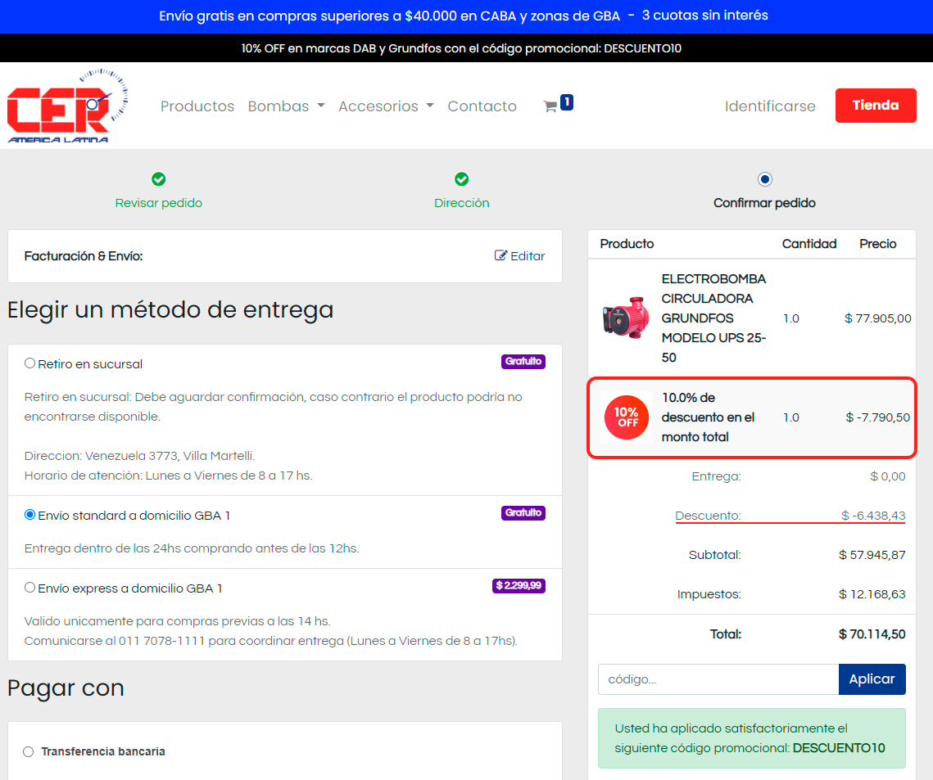Click the '10.0% de descuento en el monto total' text
The image size is (933, 780).
708,417
